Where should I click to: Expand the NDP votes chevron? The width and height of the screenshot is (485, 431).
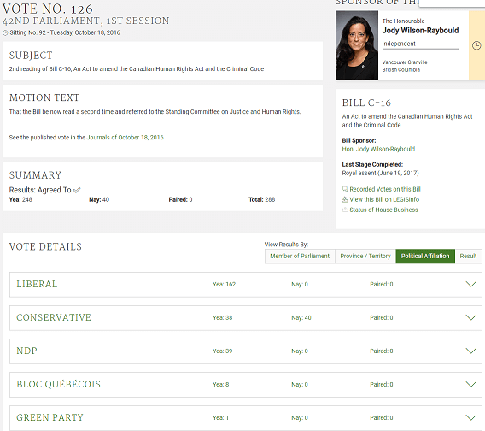pyautogui.click(x=470, y=351)
